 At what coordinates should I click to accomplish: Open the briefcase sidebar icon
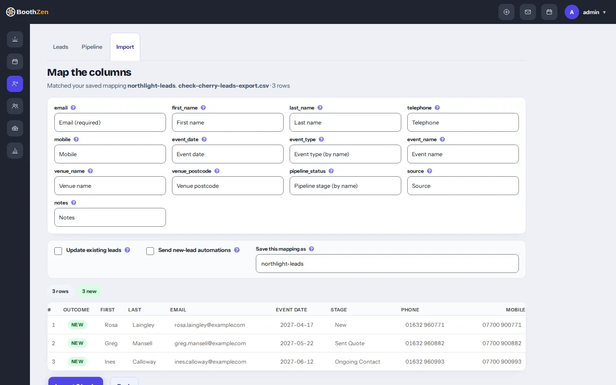point(15,128)
